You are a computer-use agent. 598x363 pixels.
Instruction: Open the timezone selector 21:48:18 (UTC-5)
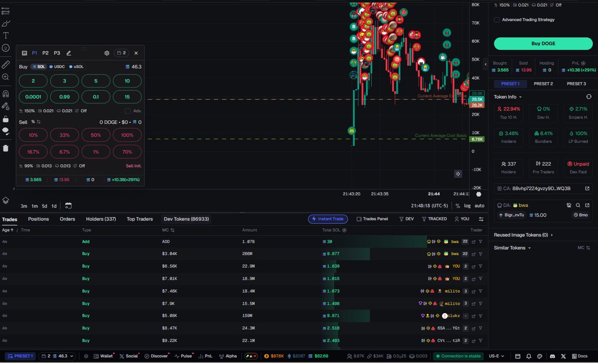[429, 205]
